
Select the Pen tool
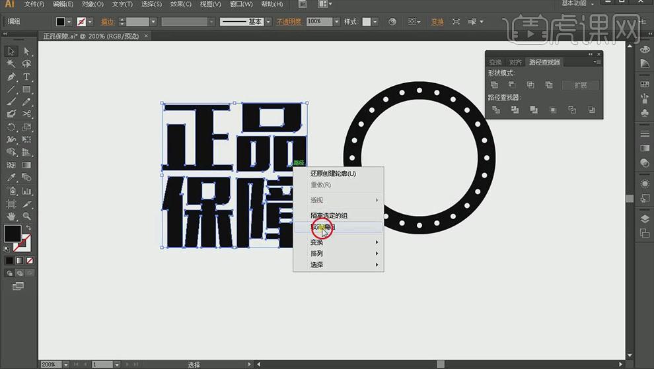[11, 77]
